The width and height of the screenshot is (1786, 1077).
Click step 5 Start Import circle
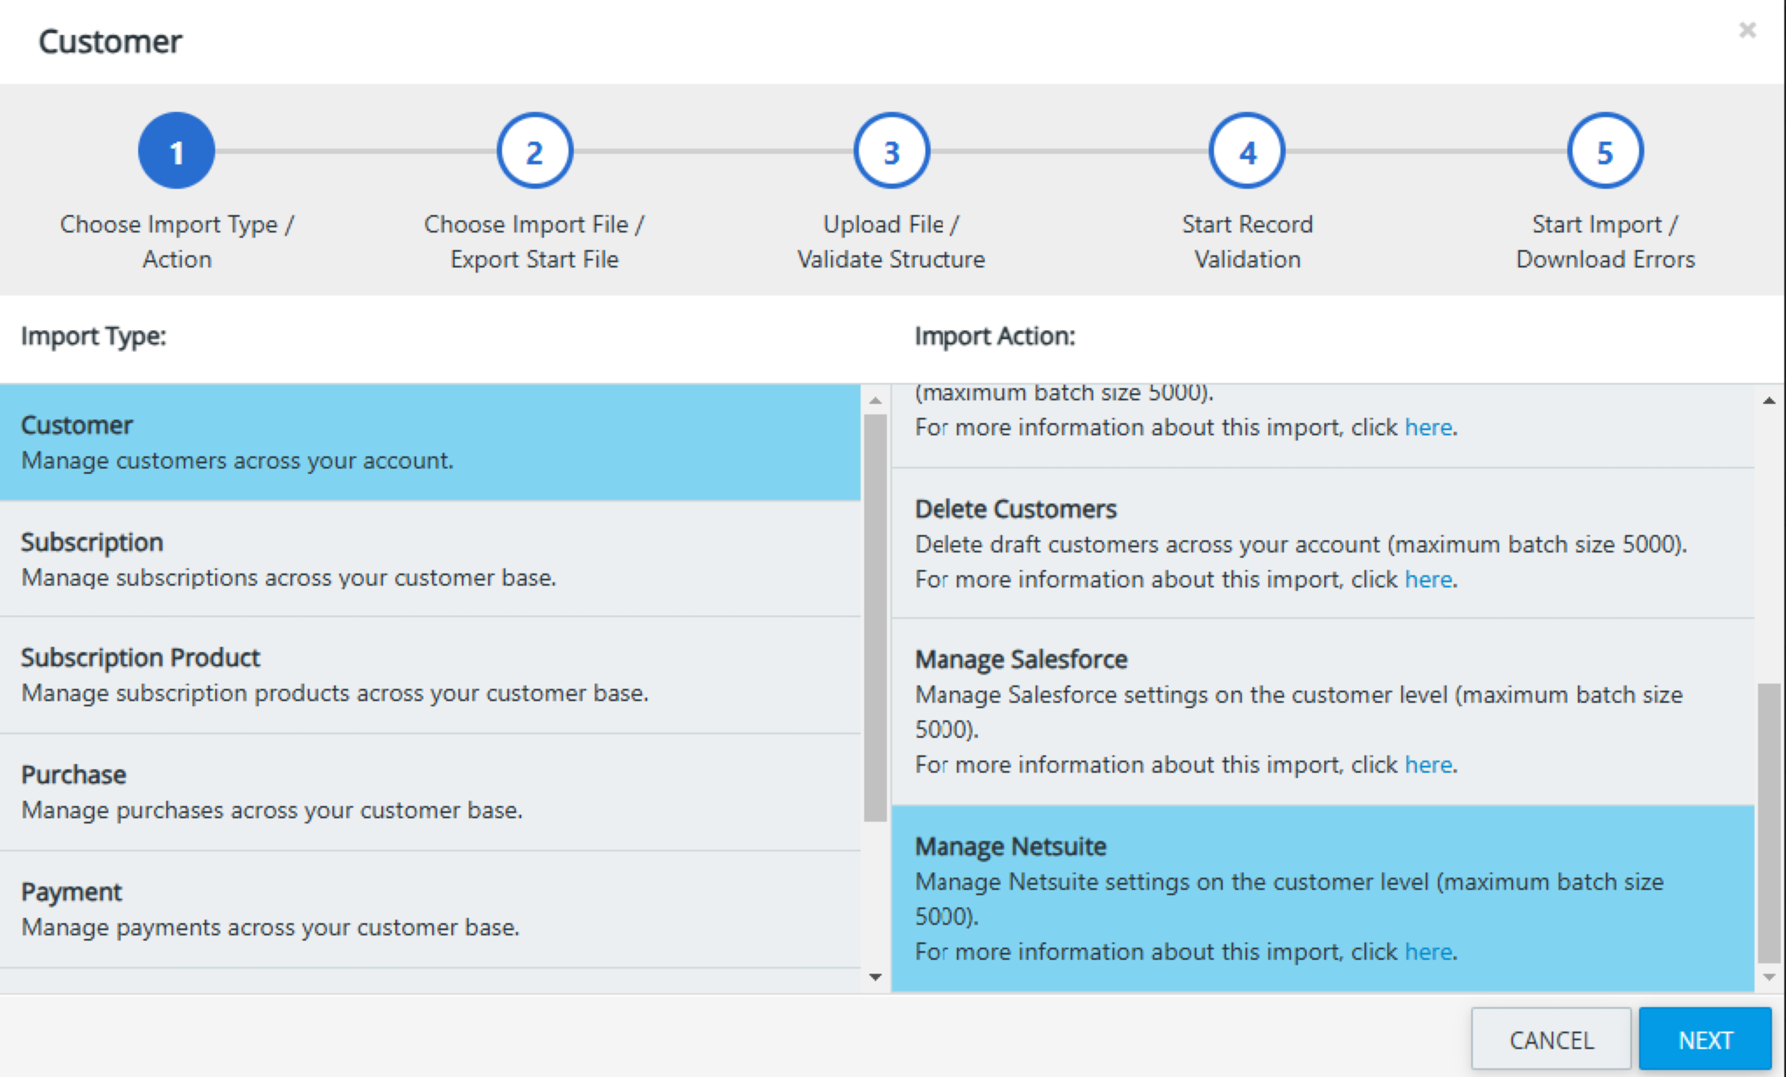pos(1605,152)
